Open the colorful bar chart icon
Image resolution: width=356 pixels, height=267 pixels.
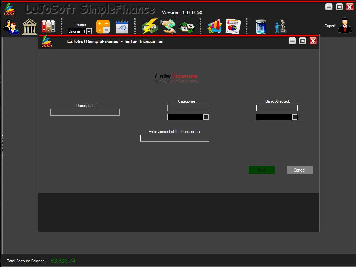[x=214, y=26]
